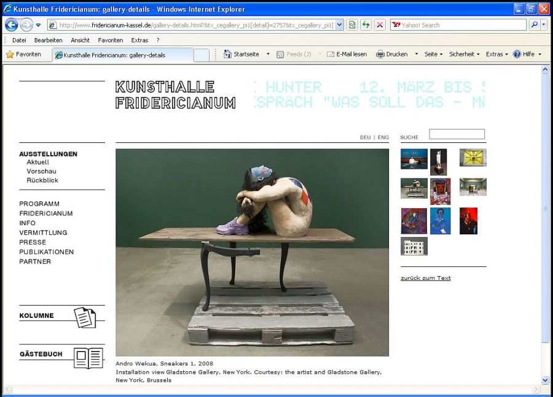This screenshot has height=397, width=553.
Task: Click the Favoriten star button
Action: click(23, 54)
